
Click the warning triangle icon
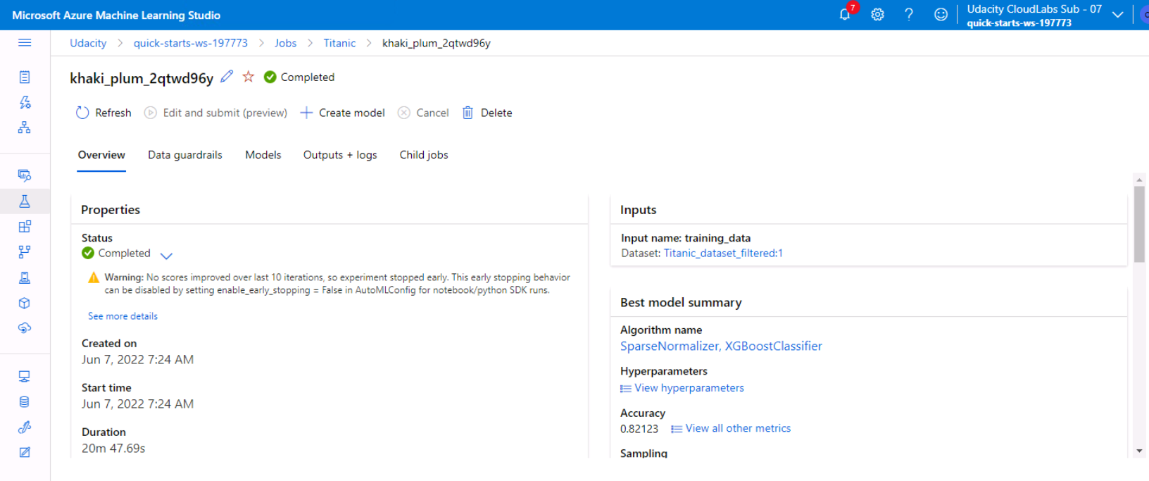tap(93, 278)
